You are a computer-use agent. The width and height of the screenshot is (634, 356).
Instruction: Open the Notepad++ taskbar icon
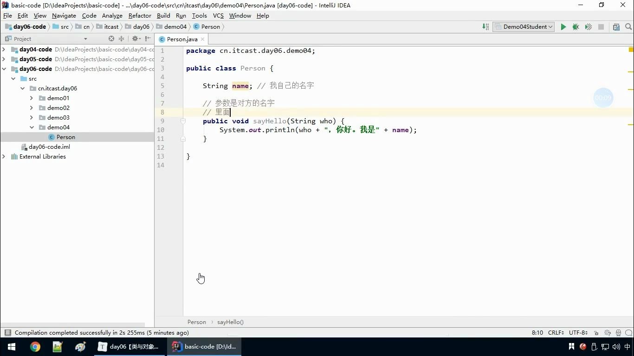click(58, 347)
